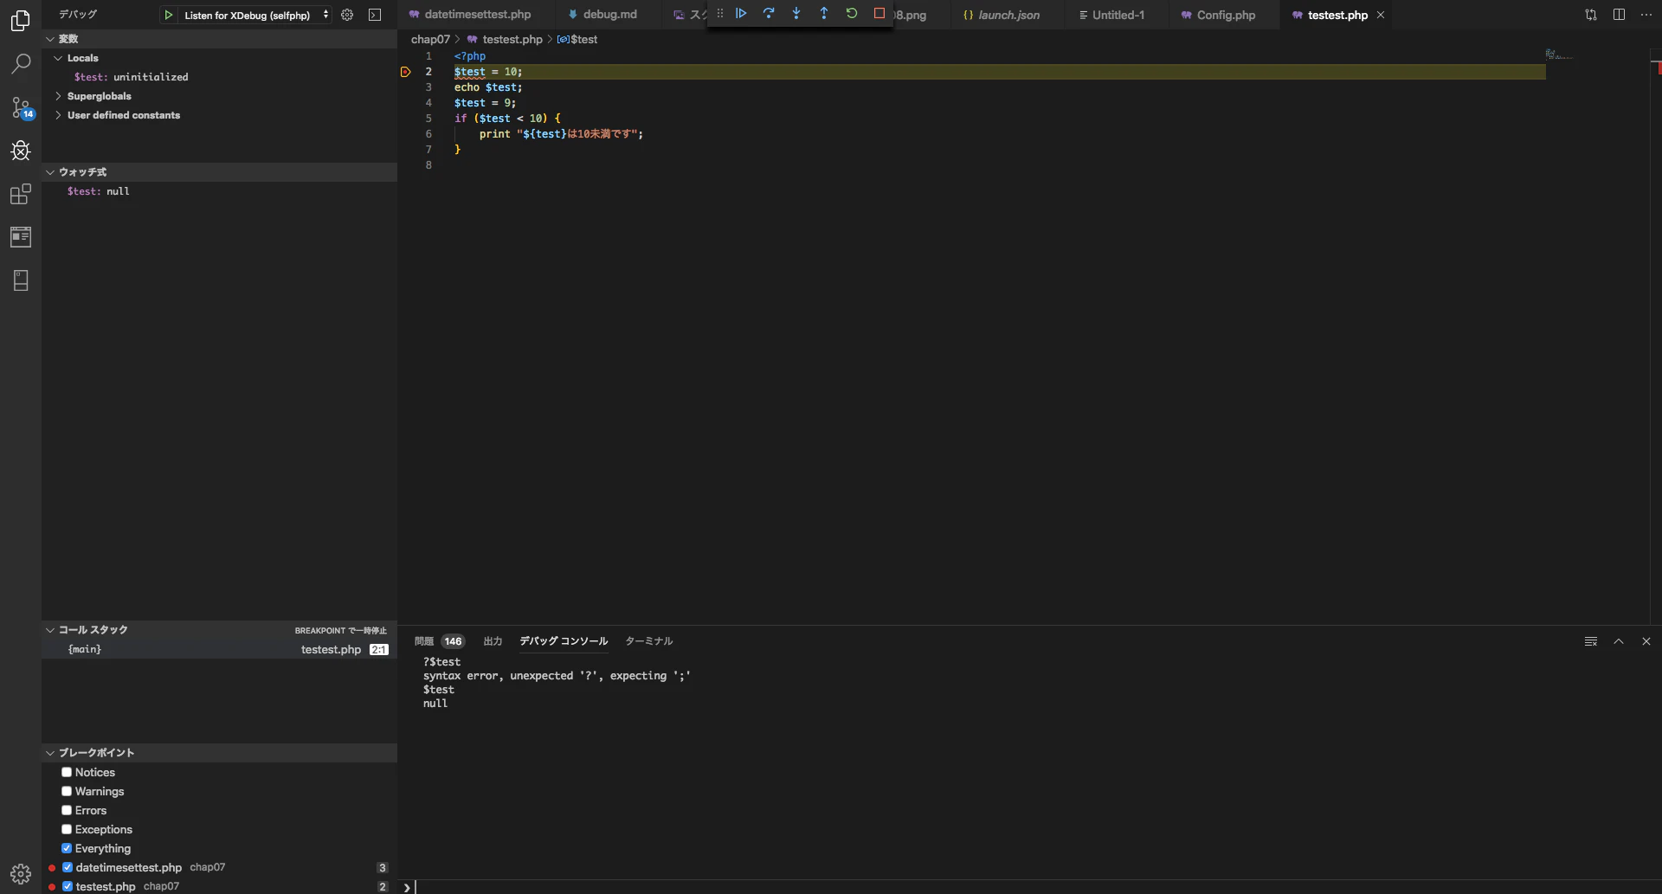This screenshot has width=1662, height=894.
Task: Restart the debug session
Action: pos(852,13)
